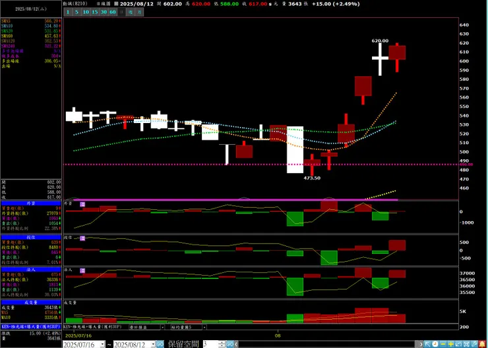The height and width of the screenshot is (348, 488).
Task: Open the second indicator dropdown beside 疊附類盤
Action: click(x=204, y=327)
